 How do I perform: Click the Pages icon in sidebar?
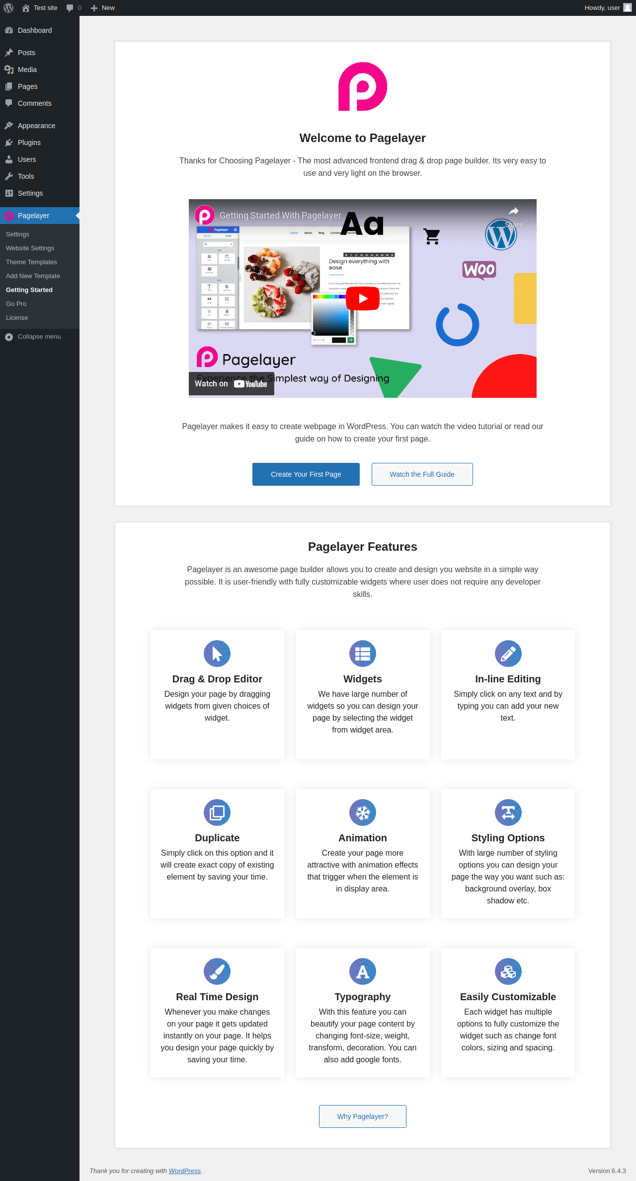pyautogui.click(x=9, y=86)
